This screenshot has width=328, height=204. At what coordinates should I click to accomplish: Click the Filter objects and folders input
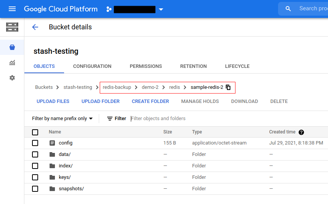coord(191,119)
